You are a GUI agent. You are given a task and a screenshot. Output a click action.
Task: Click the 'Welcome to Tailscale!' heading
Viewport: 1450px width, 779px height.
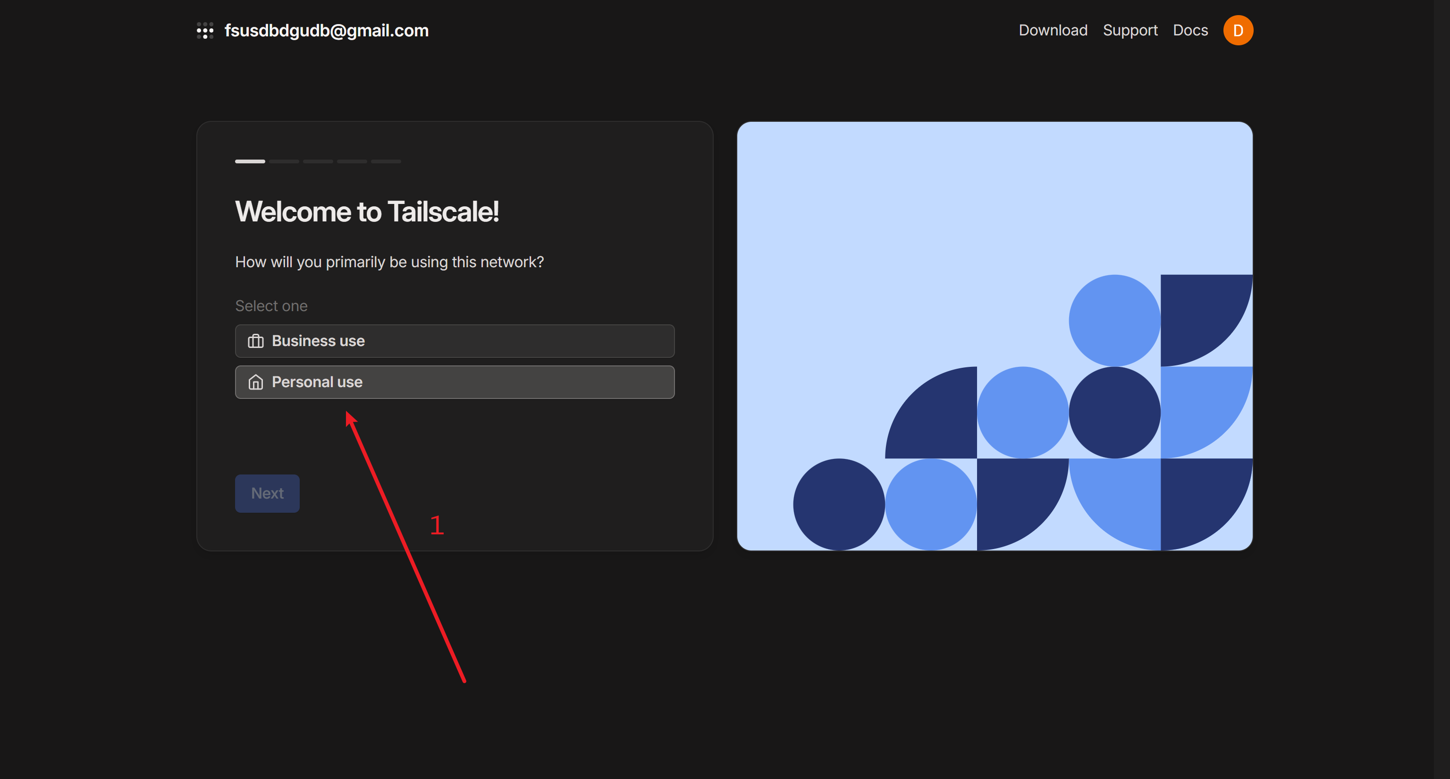pos(367,212)
